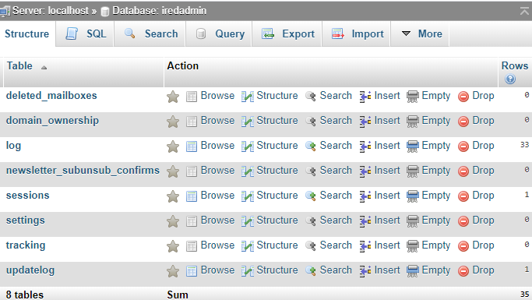Sort by the Table column header arrow
The image size is (532, 300).
coord(44,68)
